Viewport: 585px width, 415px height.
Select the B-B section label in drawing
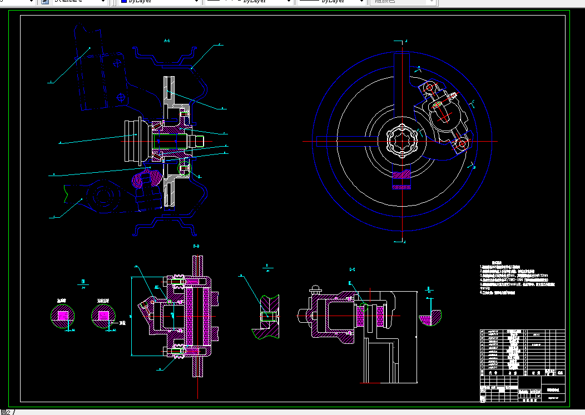click(x=196, y=246)
